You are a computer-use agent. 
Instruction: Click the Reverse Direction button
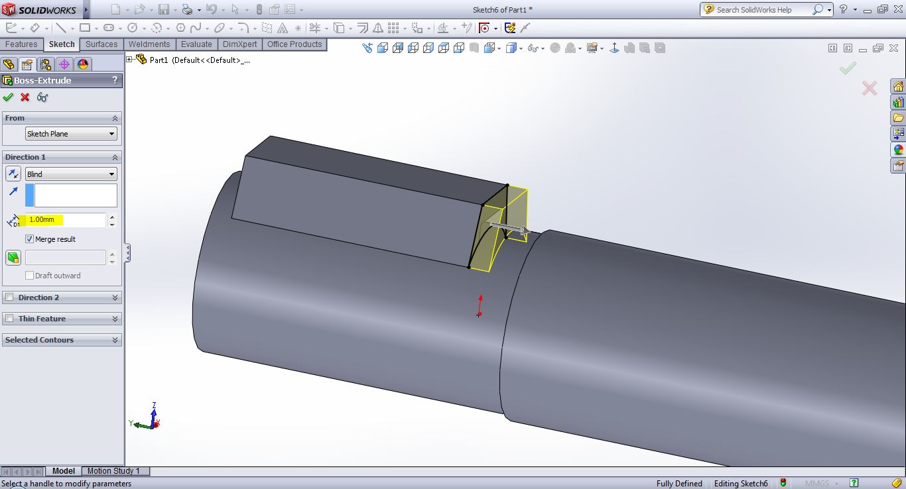[x=13, y=174]
